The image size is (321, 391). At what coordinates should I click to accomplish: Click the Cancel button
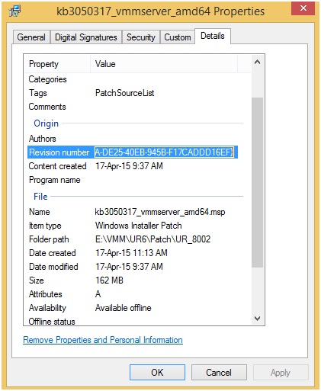219,373
